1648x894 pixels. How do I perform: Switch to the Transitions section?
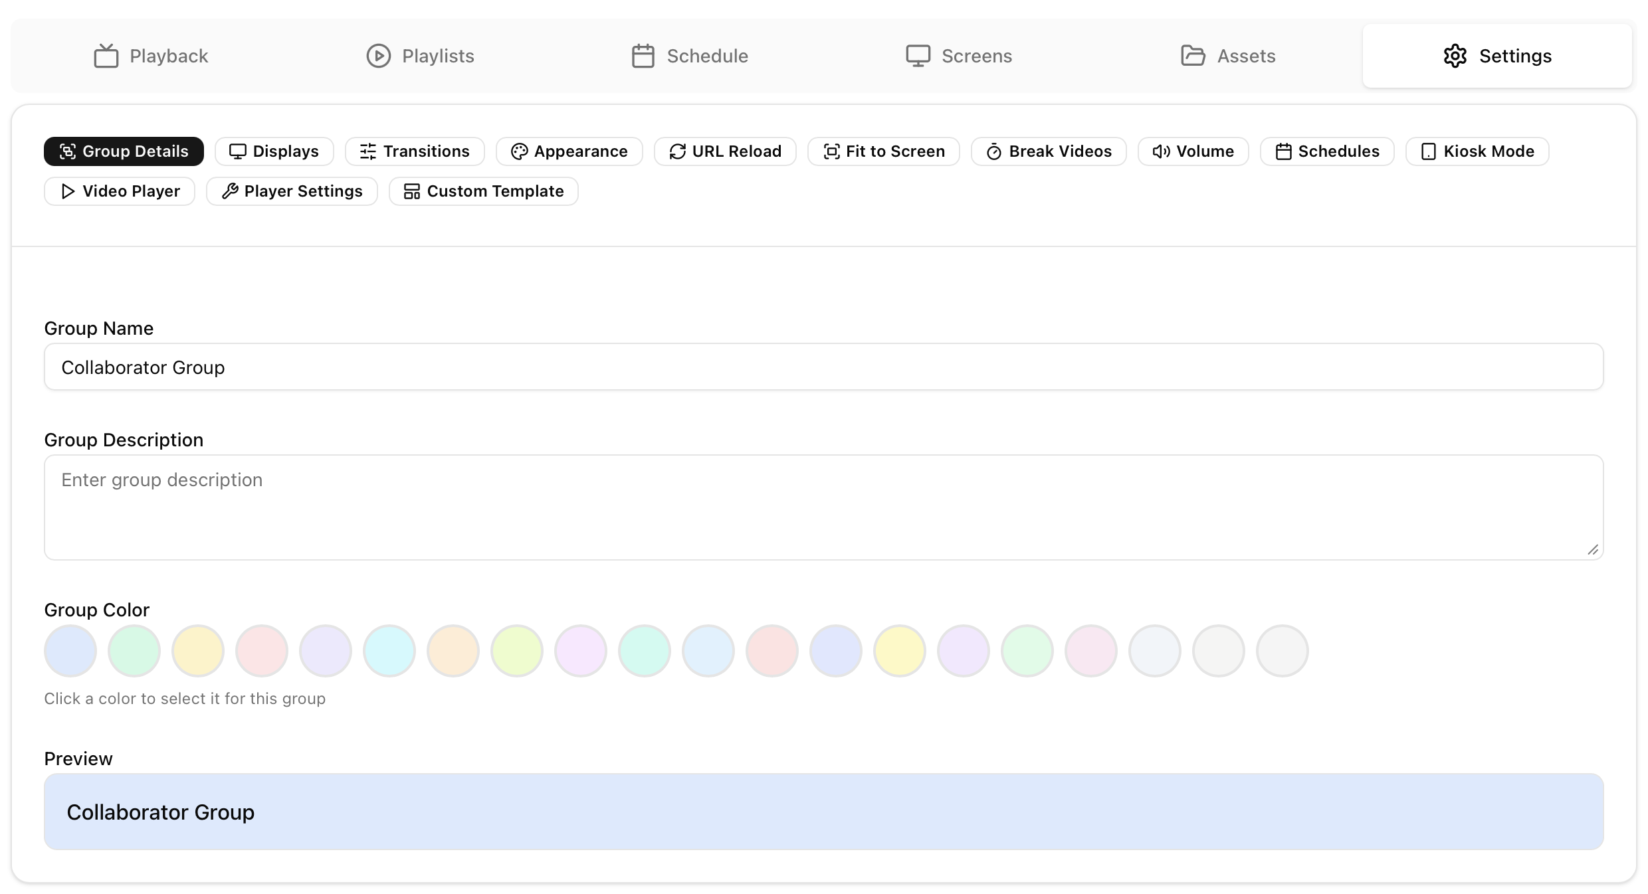415,151
